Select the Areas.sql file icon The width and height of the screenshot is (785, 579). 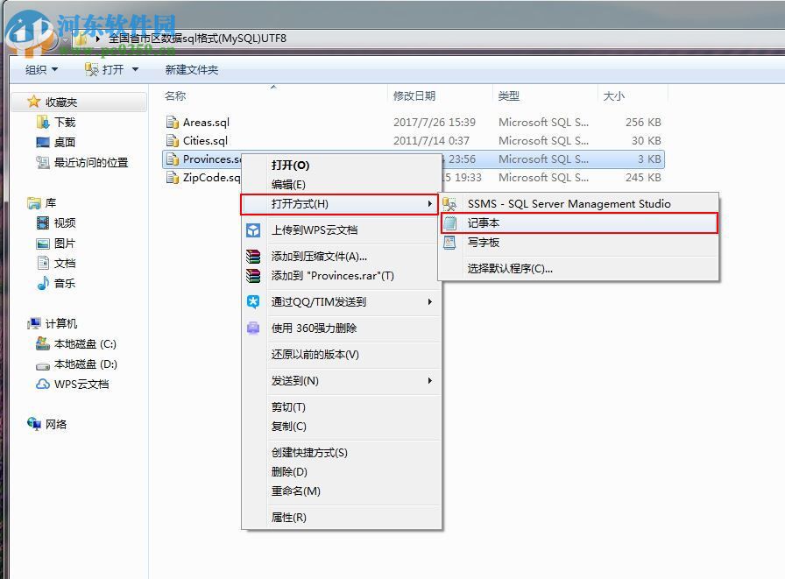click(173, 122)
